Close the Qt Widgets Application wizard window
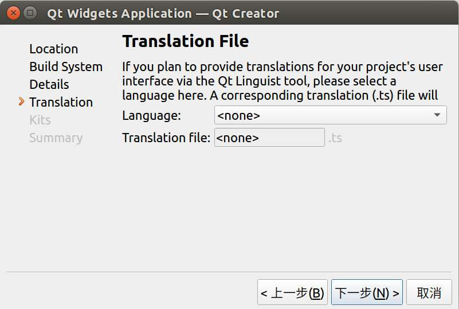The width and height of the screenshot is (459, 309). (x=14, y=13)
